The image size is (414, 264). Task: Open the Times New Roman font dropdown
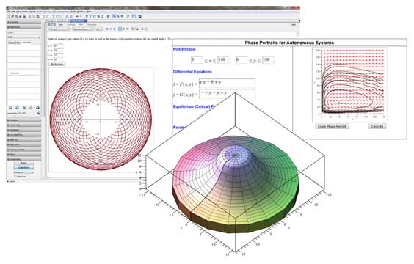(83, 29)
